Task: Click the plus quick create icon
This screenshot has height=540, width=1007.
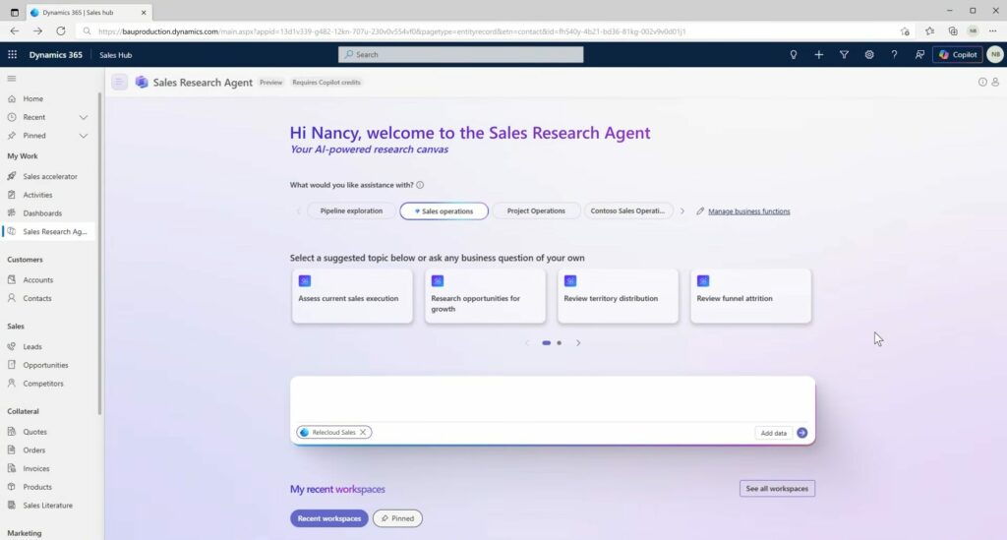Action: (x=819, y=54)
